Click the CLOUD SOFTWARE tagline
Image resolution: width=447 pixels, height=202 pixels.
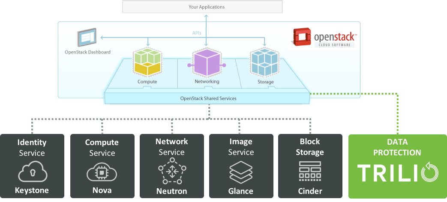[x=334, y=45]
